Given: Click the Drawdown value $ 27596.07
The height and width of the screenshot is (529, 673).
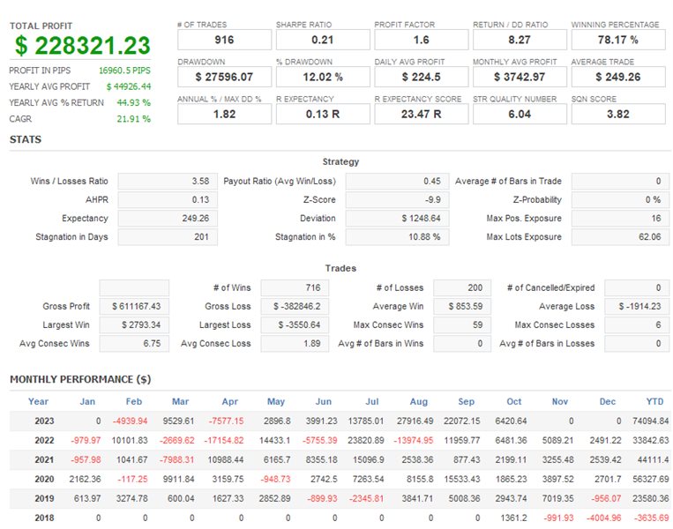Looking at the screenshot, I should pyautogui.click(x=224, y=77).
